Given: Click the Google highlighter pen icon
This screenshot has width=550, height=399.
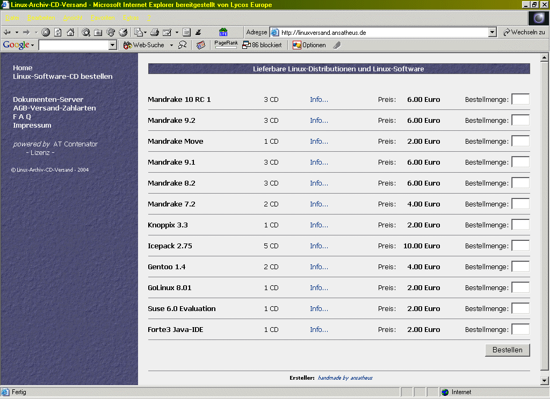Looking at the screenshot, I should 337,45.
